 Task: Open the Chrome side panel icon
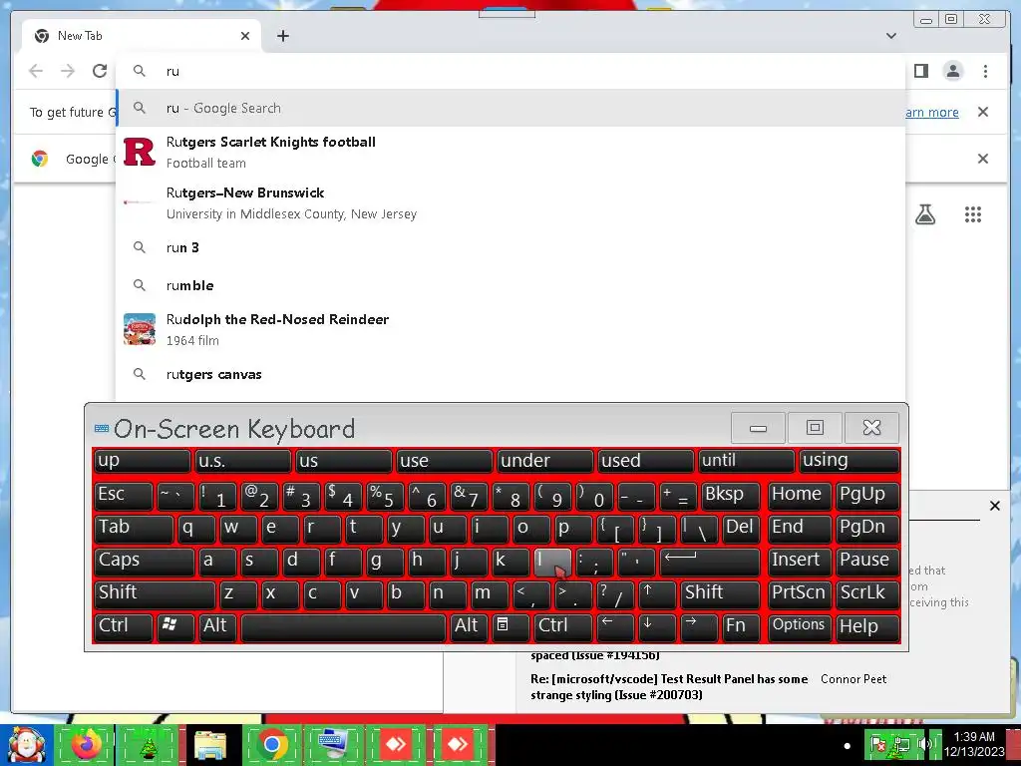click(920, 71)
